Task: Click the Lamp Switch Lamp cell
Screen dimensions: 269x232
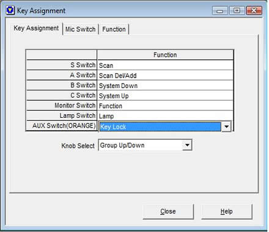Action: point(165,116)
